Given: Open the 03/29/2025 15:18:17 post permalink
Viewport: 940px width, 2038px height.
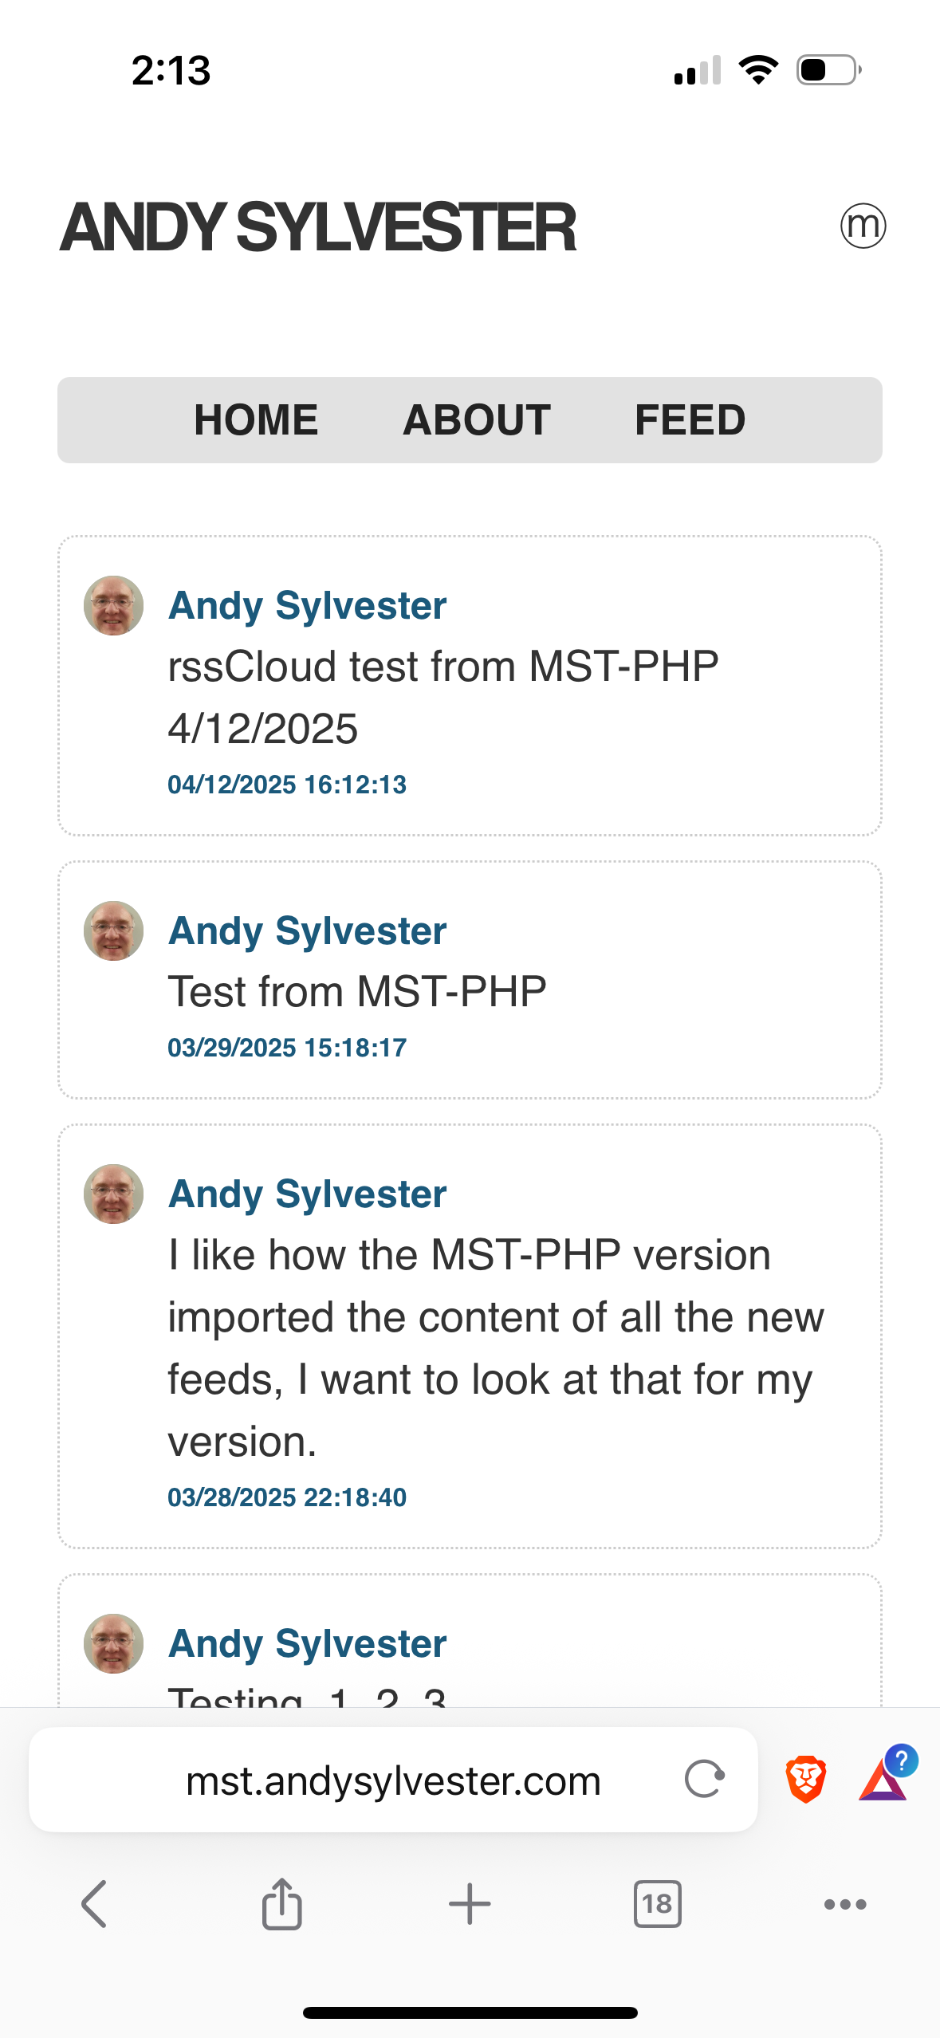Looking at the screenshot, I should [287, 1048].
